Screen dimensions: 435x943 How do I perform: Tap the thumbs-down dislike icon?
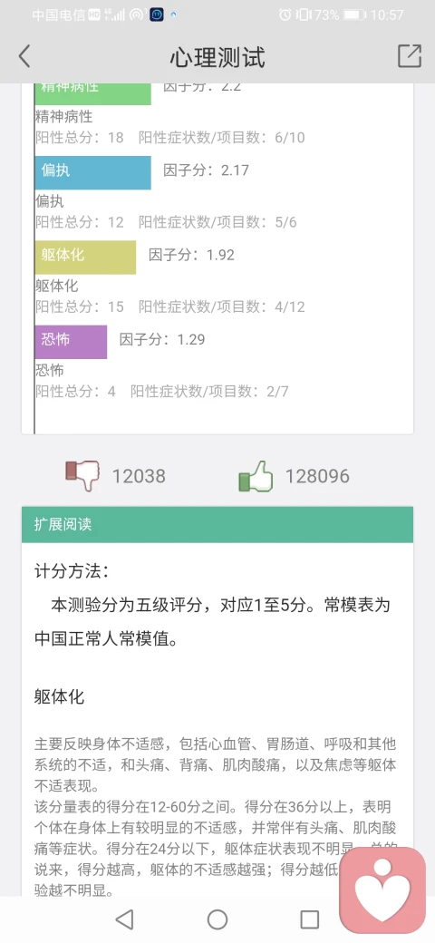[82, 476]
